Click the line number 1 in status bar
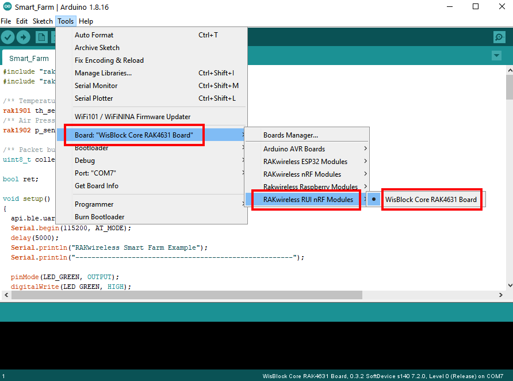The width and height of the screenshot is (513, 381). 3,376
